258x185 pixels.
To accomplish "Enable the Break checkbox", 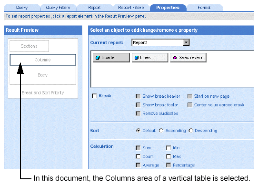I will click(94, 96).
